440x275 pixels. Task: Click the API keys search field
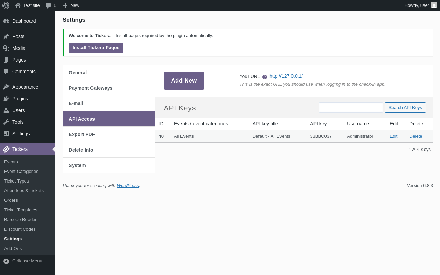351,108
